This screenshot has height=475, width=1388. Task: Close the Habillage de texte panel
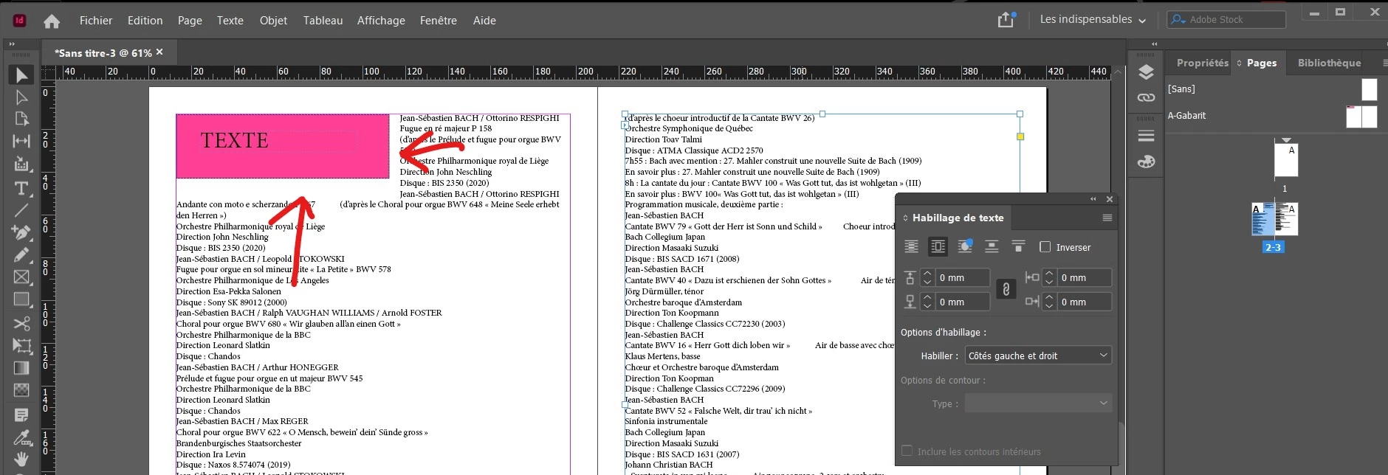(x=1109, y=199)
